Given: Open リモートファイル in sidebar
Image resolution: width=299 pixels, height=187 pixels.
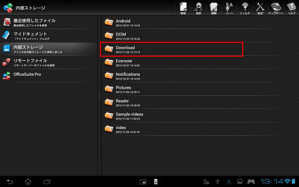Looking at the screenshot, I should pyautogui.click(x=49, y=62).
